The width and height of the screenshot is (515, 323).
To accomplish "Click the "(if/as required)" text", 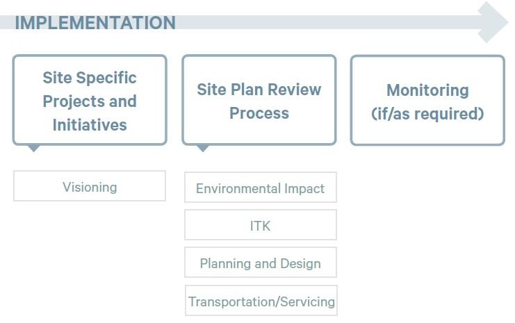I will 427,113.
